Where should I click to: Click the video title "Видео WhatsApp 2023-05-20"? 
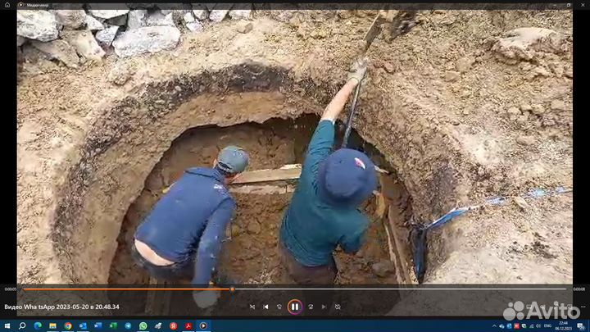click(61, 307)
